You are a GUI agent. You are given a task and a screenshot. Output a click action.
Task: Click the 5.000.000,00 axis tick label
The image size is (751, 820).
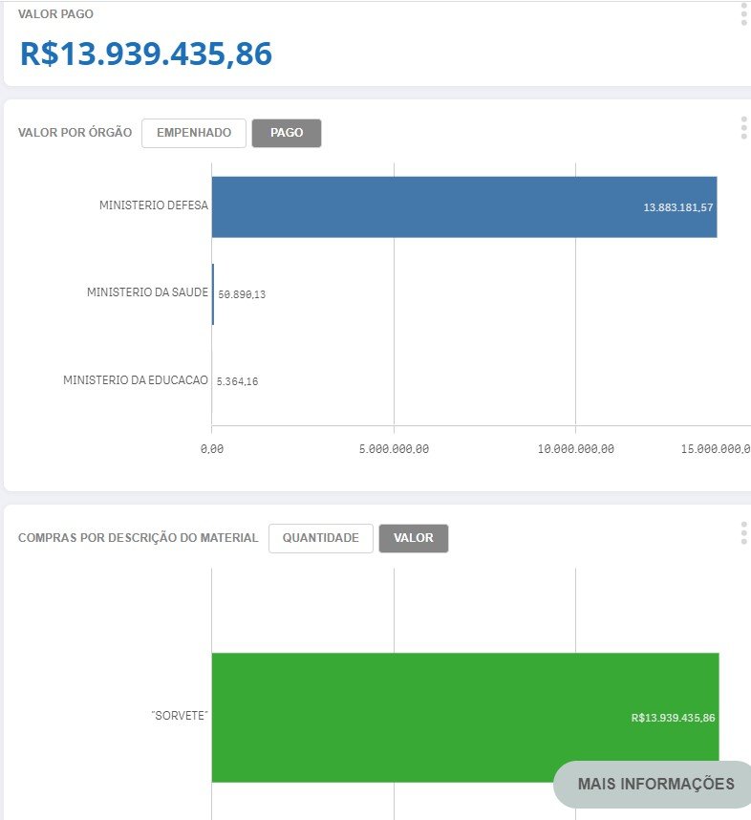(394, 448)
